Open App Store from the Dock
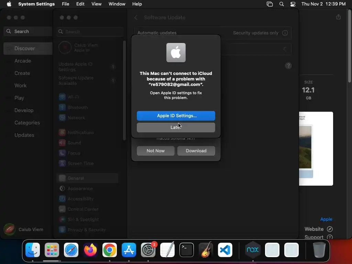352x264 pixels. click(x=129, y=250)
